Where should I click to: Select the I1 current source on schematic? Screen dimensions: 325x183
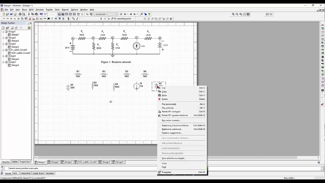pos(137,86)
